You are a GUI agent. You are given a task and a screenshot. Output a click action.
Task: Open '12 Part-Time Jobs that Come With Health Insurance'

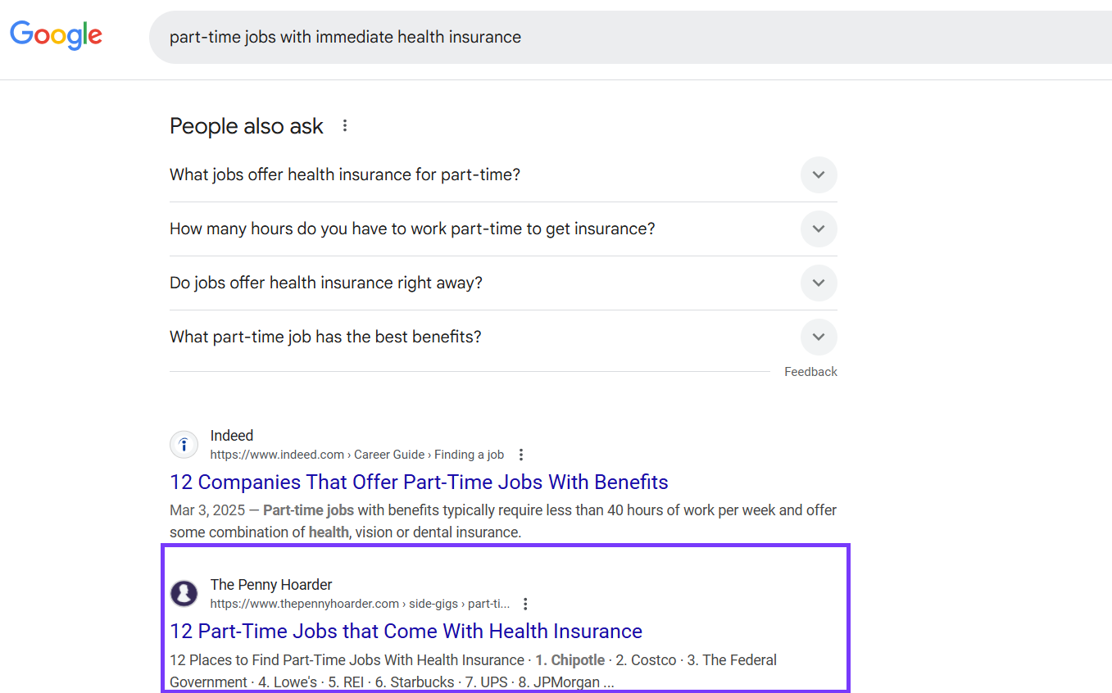click(x=406, y=631)
